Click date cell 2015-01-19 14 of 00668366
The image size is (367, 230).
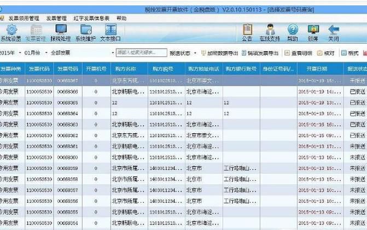(321, 92)
